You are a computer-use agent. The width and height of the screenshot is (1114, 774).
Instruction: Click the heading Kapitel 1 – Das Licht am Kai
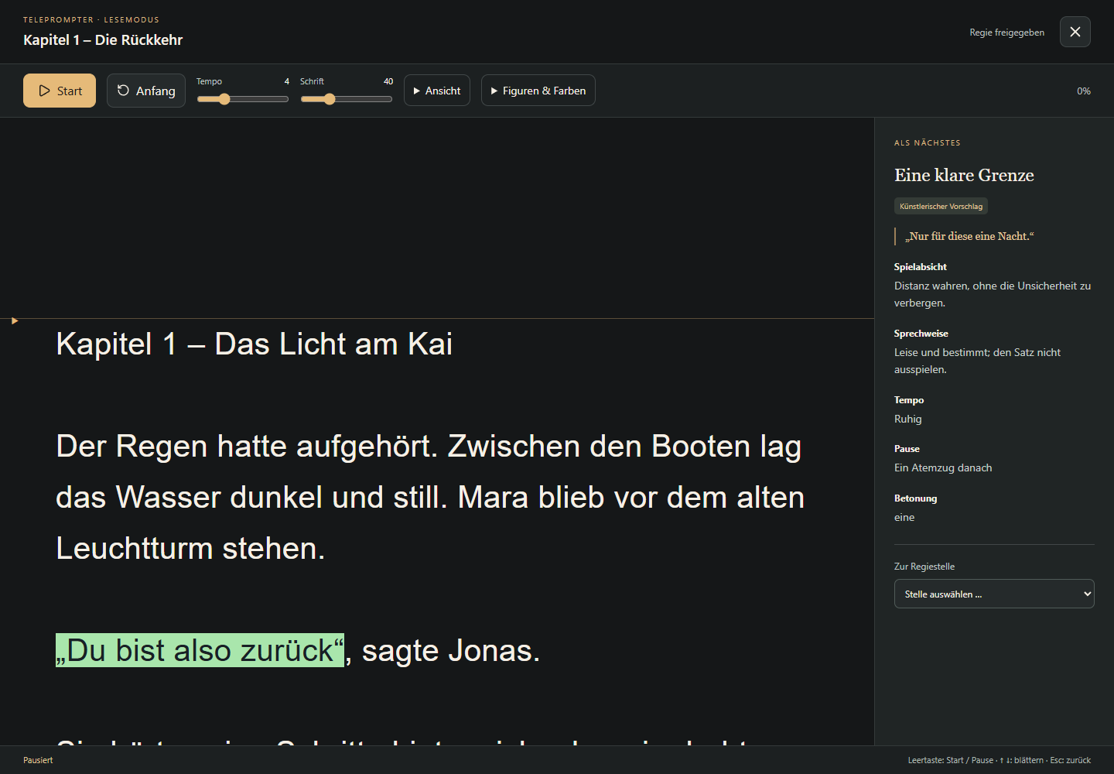(255, 344)
